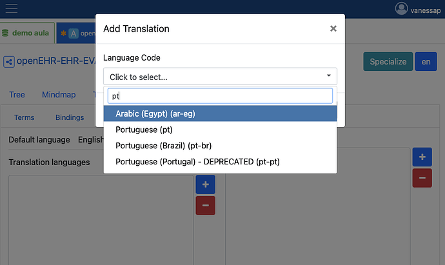Image resolution: width=445 pixels, height=265 pixels.
Task: Click the vanessap user avatar icon
Action: click(402, 9)
